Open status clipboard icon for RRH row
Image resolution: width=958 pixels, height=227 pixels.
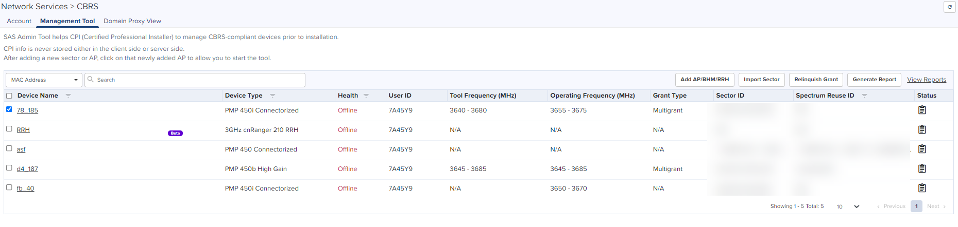(x=922, y=129)
